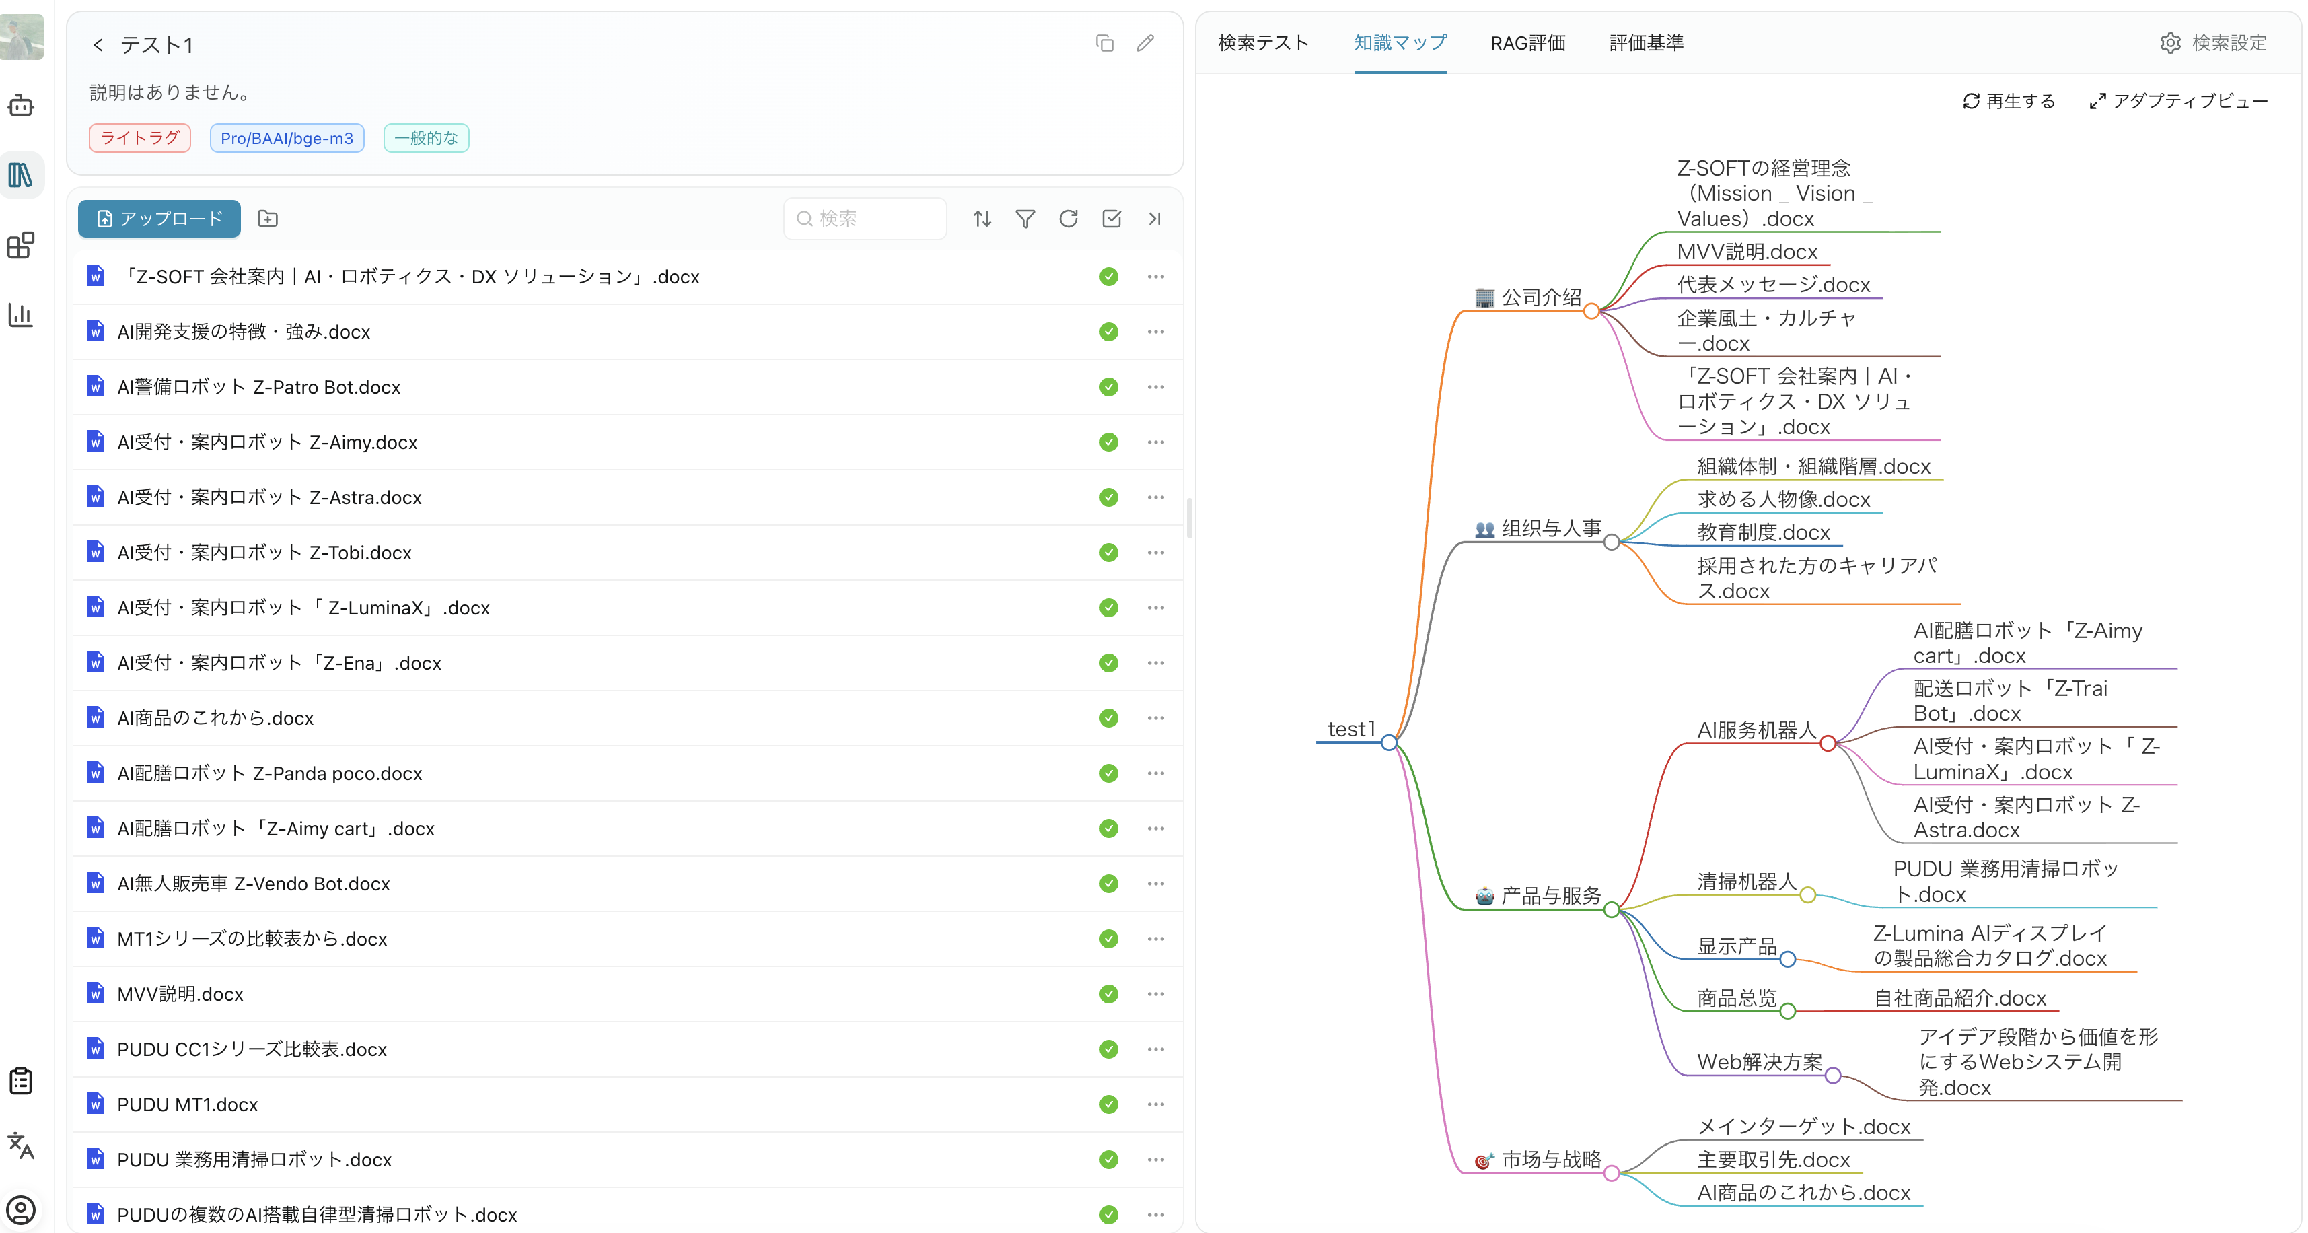Collapse the AI服务机器人 node circle

pos(1828,744)
